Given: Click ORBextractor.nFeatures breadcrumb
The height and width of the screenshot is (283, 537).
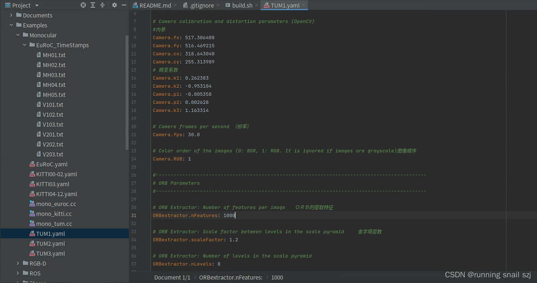Looking at the screenshot, I should click(231, 277).
